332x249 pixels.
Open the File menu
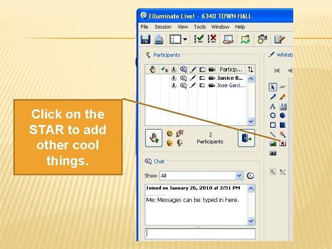(x=144, y=27)
